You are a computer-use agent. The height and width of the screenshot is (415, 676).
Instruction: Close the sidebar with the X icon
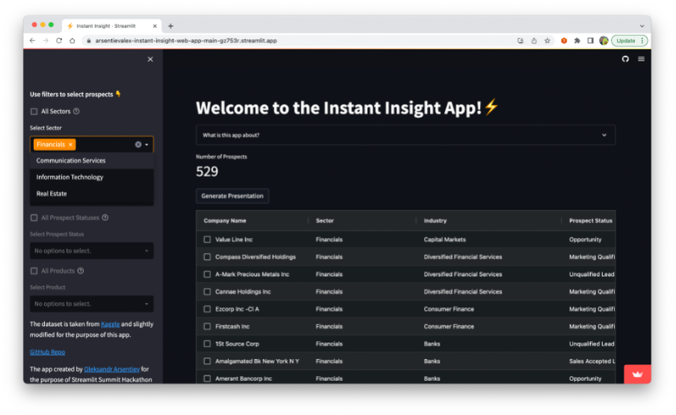pyautogui.click(x=150, y=59)
